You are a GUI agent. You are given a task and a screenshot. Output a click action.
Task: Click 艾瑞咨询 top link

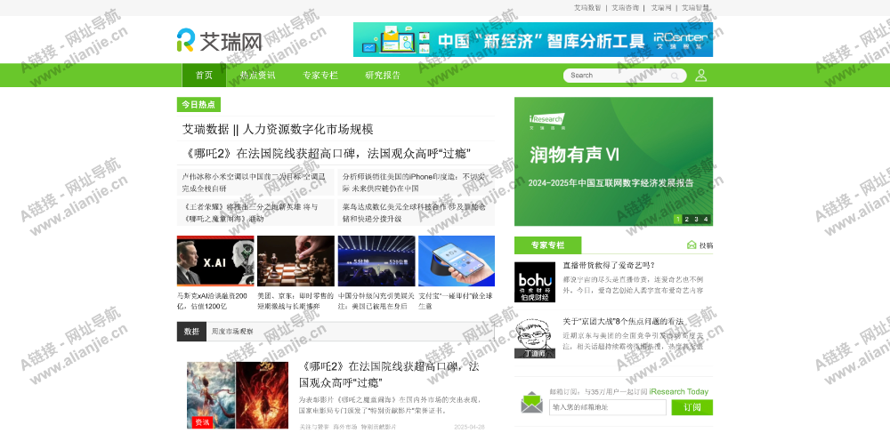625,8
